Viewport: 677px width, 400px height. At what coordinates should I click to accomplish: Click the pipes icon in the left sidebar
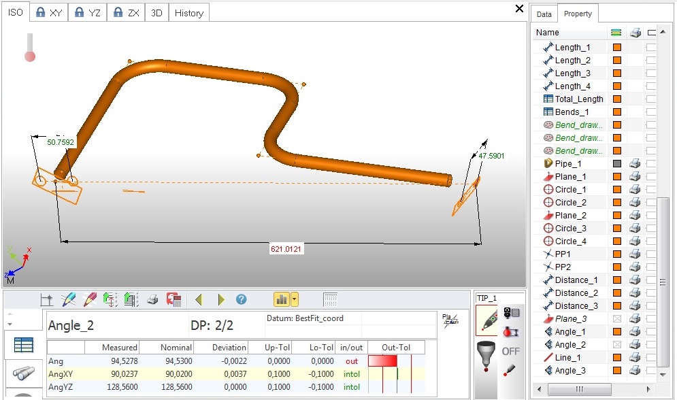coord(24,373)
